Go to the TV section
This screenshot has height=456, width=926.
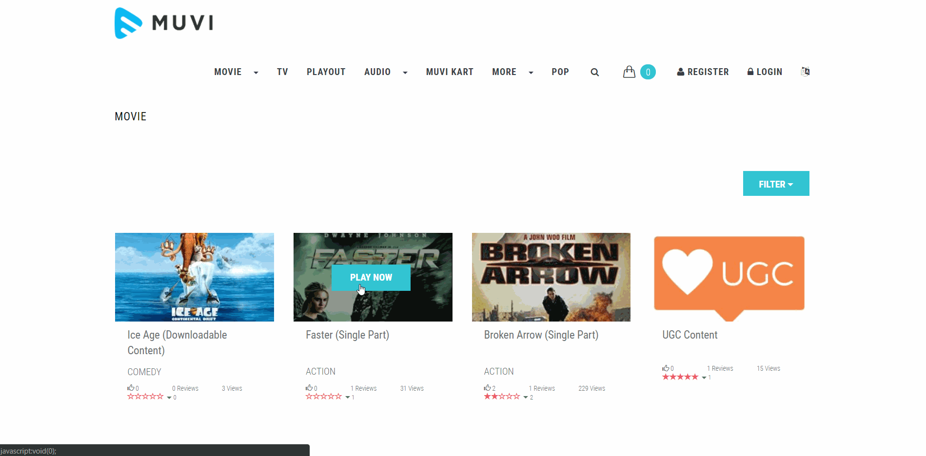pos(282,72)
